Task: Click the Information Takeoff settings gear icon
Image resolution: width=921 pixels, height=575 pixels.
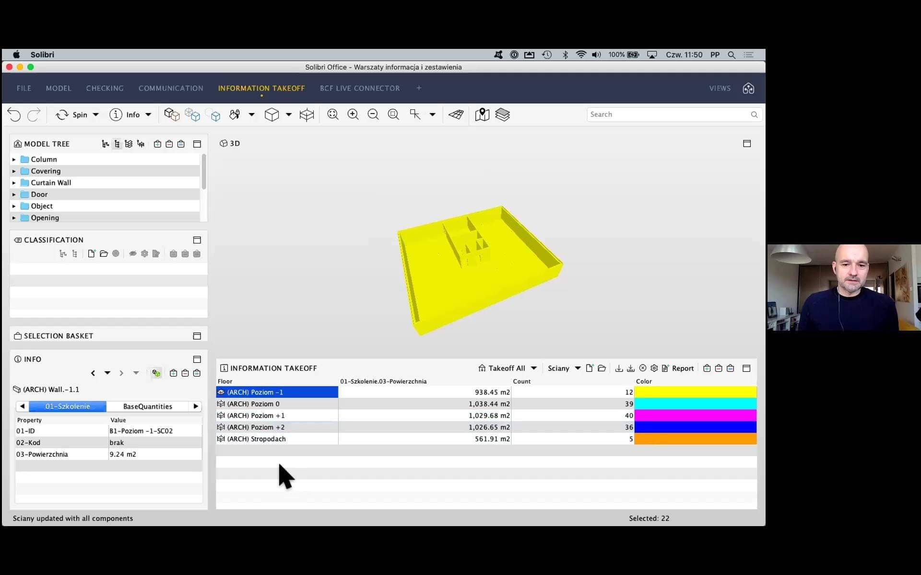Action: [654, 368]
